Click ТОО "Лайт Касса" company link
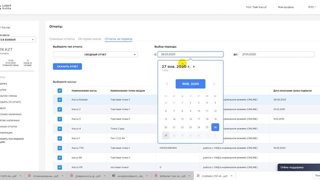The image size is (320, 180). click(256, 7)
